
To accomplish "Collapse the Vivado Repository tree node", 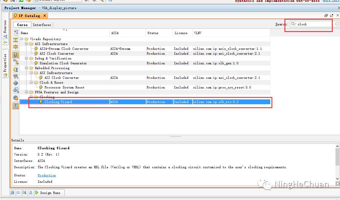I will click(22, 39).
